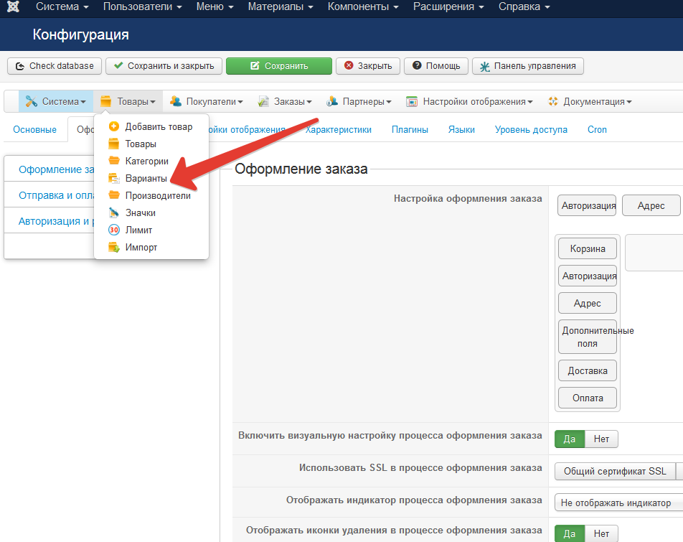Switch to the Основные tab
The width and height of the screenshot is (683, 542).
[x=35, y=129]
